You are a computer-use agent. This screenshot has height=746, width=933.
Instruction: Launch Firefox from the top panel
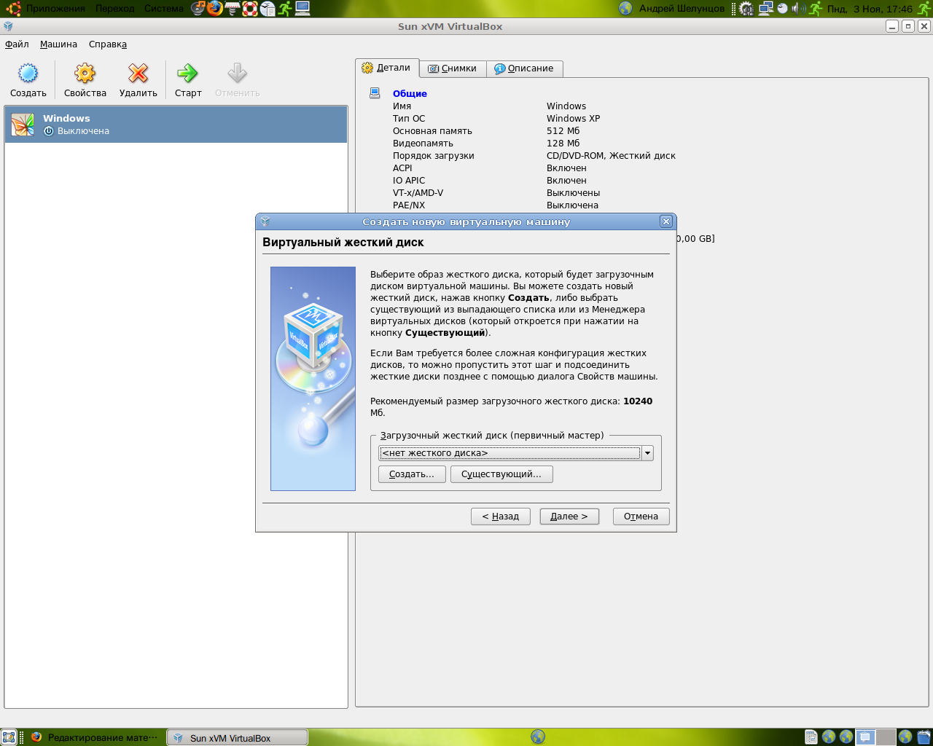(215, 9)
